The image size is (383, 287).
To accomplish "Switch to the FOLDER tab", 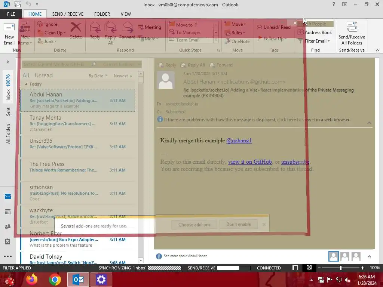I will [x=102, y=14].
